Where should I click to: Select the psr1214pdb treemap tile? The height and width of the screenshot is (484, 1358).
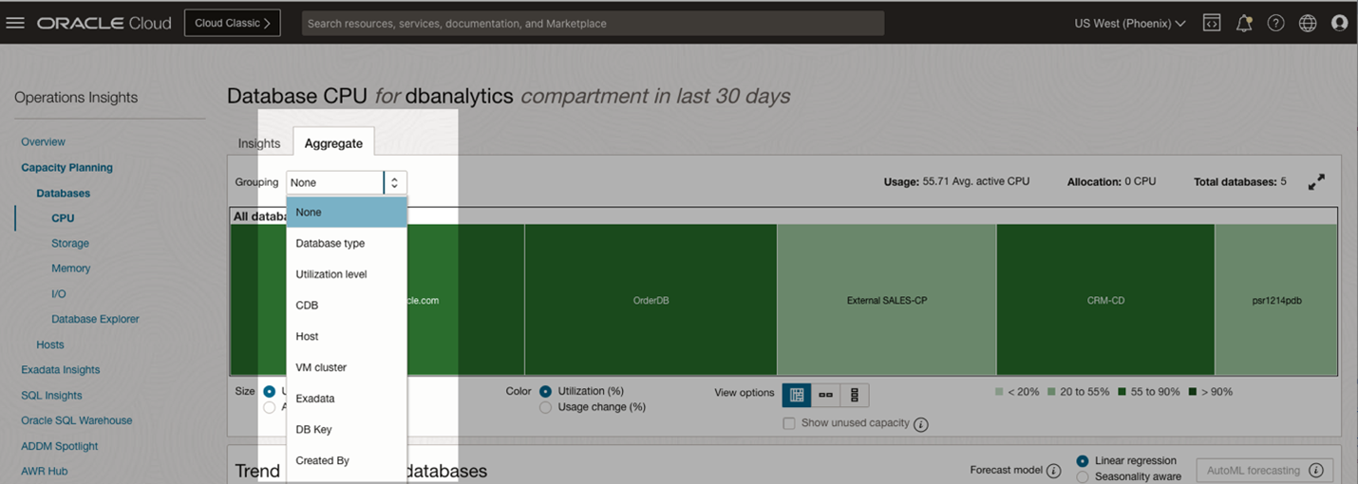click(1276, 300)
